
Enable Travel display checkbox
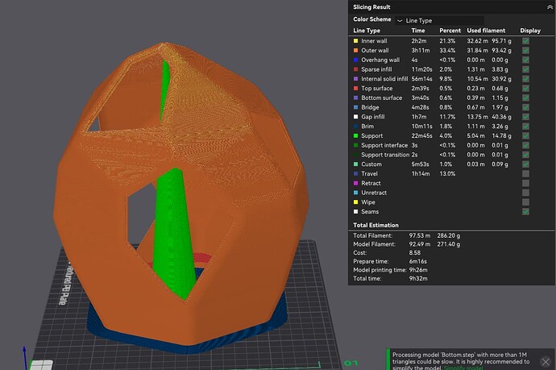(525, 173)
